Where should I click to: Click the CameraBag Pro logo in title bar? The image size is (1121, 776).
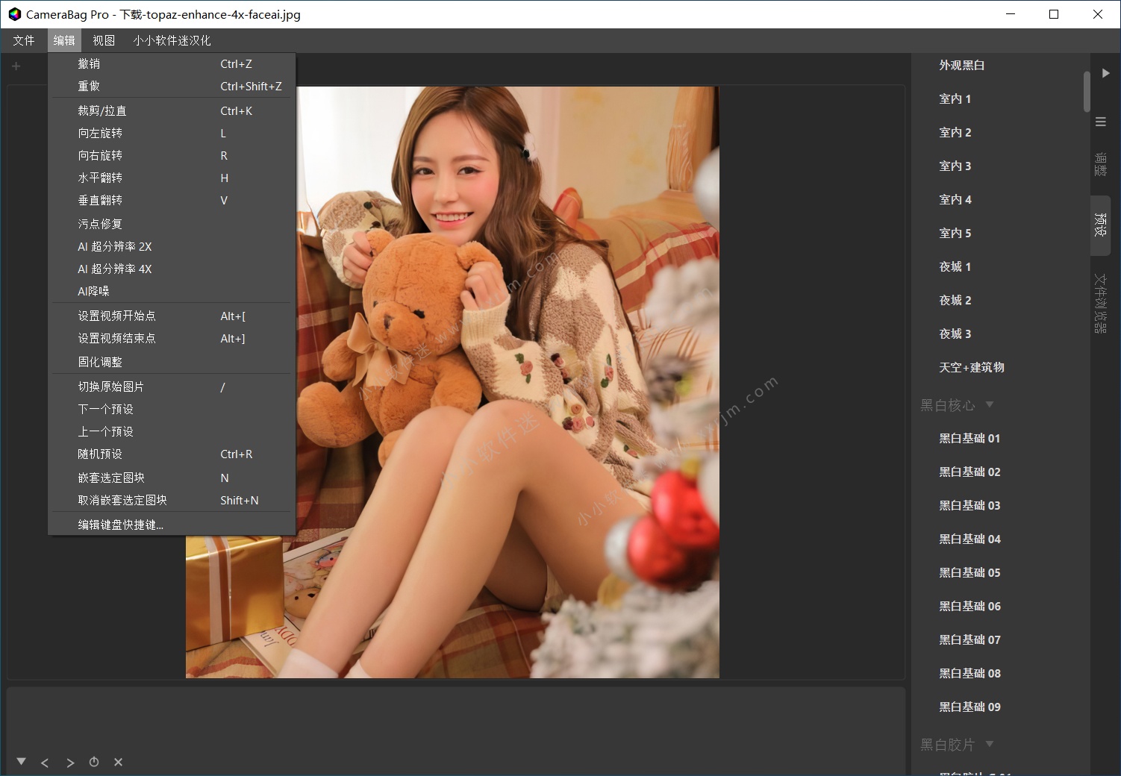click(x=14, y=14)
